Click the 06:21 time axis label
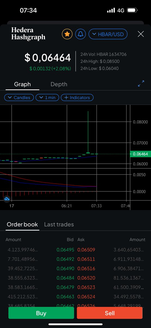The image size is (151, 328). [67, 206]
